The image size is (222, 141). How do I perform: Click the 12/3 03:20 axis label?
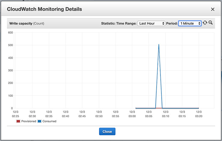coord(199,114)
